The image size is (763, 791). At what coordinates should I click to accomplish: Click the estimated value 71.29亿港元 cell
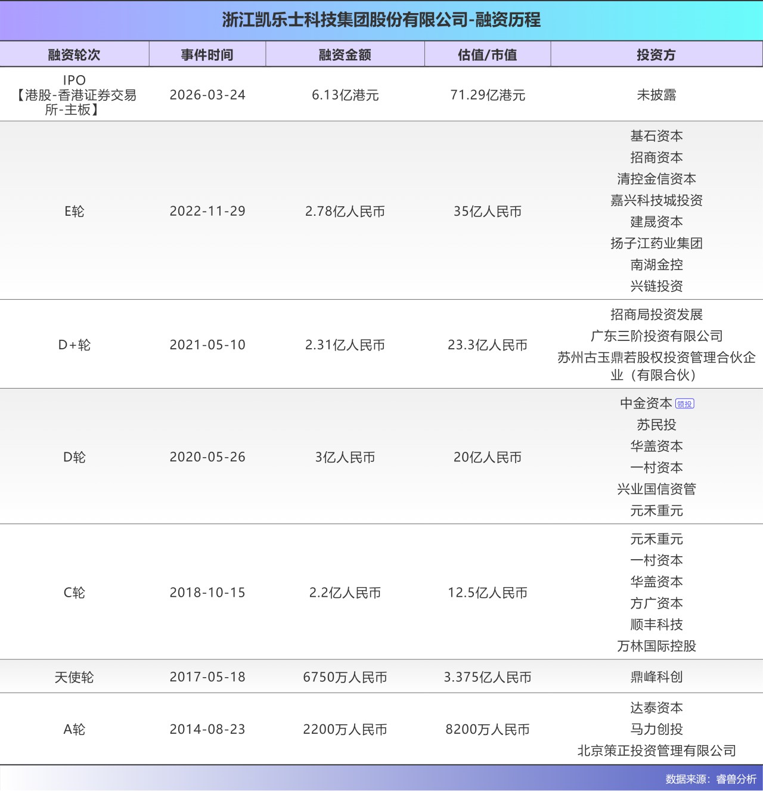(487, 94)
